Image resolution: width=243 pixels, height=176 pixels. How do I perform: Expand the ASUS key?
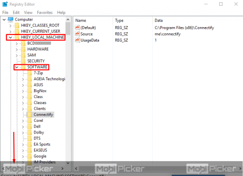(x=23, y=85)
